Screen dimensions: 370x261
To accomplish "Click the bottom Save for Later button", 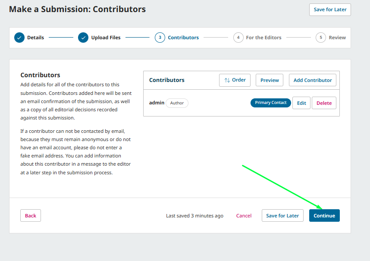I will point(282,216).
